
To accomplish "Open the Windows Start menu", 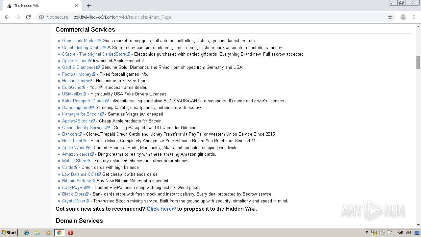I will [x=9, y=232].
